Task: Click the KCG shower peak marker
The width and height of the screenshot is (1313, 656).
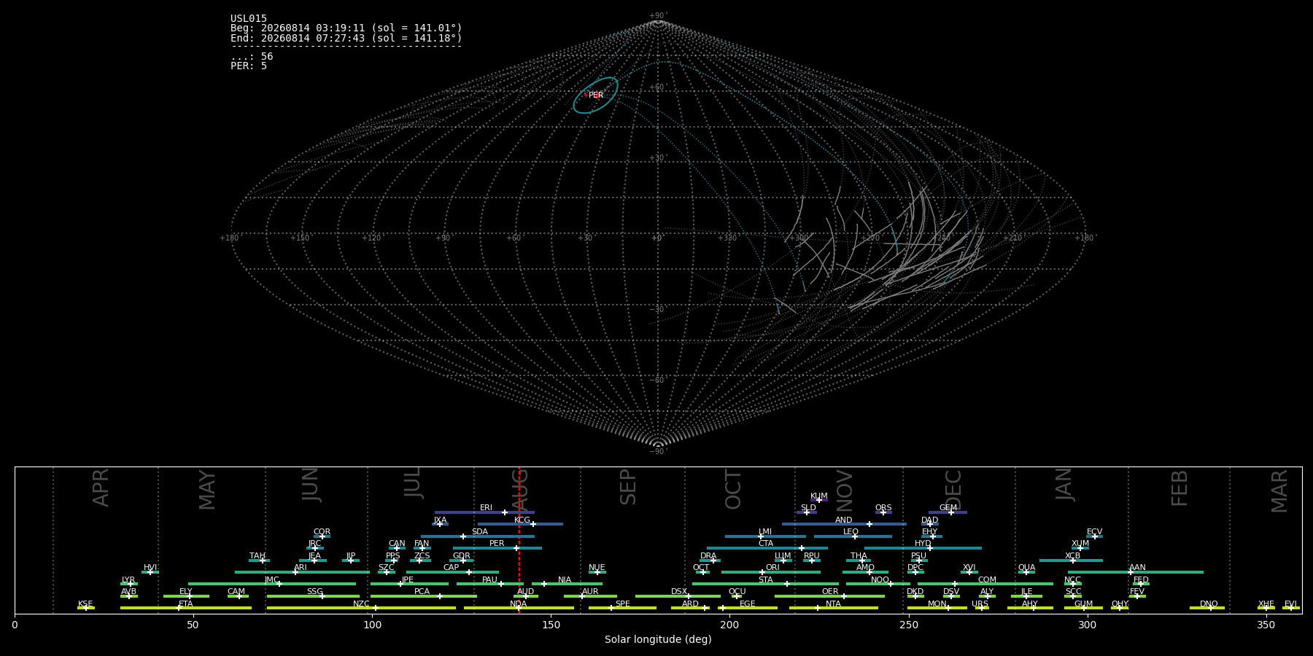Action: pos(532,524)
